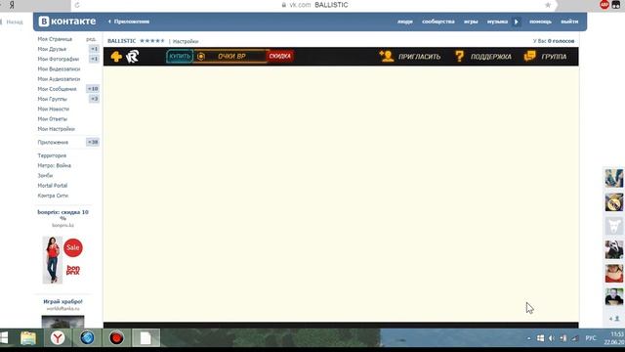Image resolution: width=625 pixels, height=352 pixels.
Task: Open Мои Новости in the sidebar
Action: pyautogui.click(x=54, y=109)
